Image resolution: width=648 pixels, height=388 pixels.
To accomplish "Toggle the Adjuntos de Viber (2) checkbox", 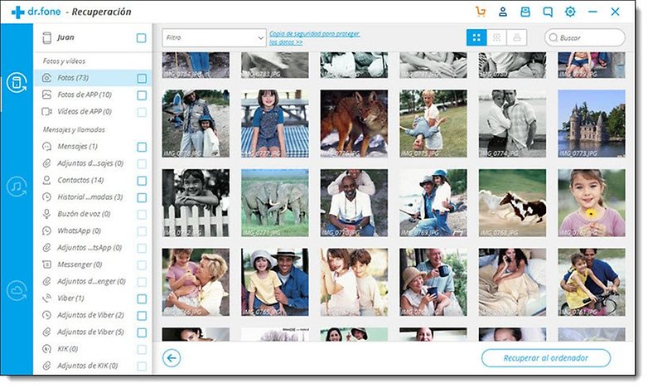I will pos(142,316).
